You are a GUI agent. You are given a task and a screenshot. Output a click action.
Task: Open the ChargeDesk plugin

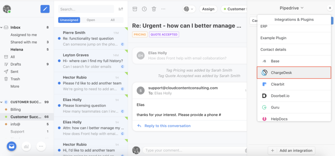tap(294, 73)
